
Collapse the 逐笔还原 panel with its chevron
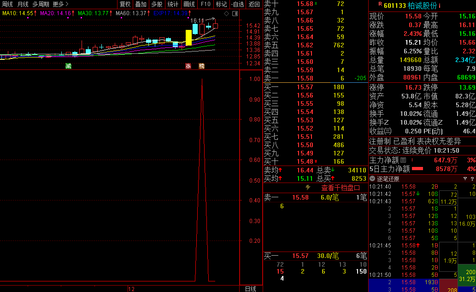(x=373, y=179)
